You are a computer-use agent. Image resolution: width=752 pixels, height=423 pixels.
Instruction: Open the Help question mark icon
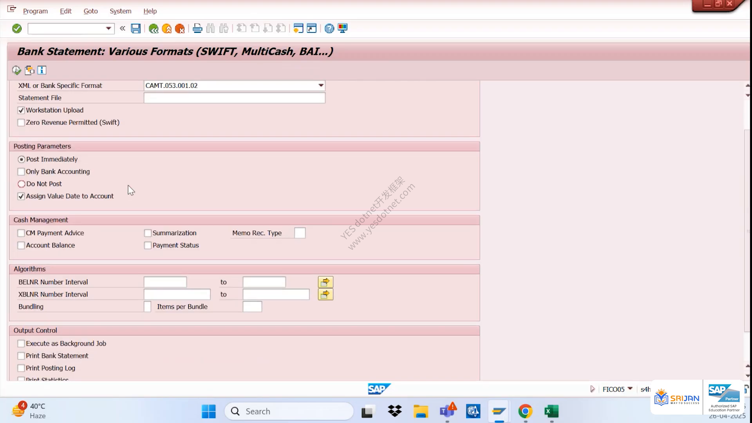pos(329,29)
